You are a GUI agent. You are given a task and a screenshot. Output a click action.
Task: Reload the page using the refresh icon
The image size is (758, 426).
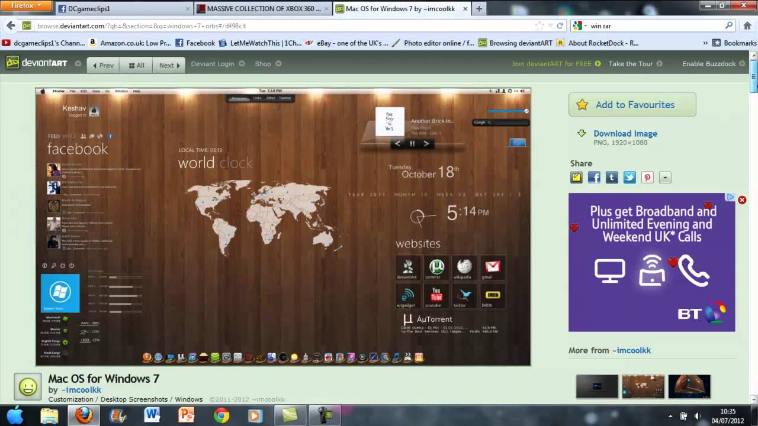click(560, 25)
